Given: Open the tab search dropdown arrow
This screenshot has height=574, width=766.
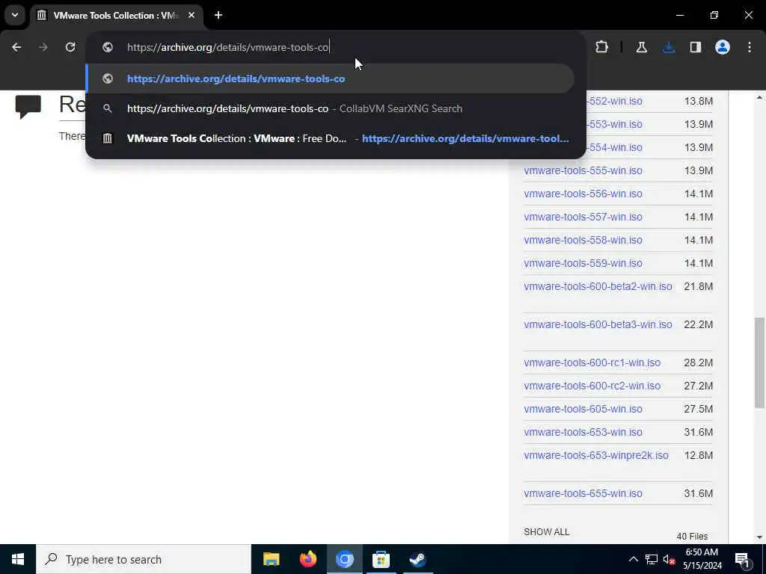Looking at the screenshot, I should [x=15, y=15].
